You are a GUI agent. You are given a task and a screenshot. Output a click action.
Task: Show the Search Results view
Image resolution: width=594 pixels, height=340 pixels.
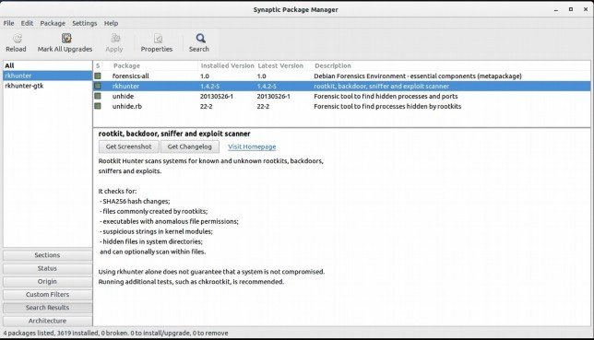coord(47,308)
